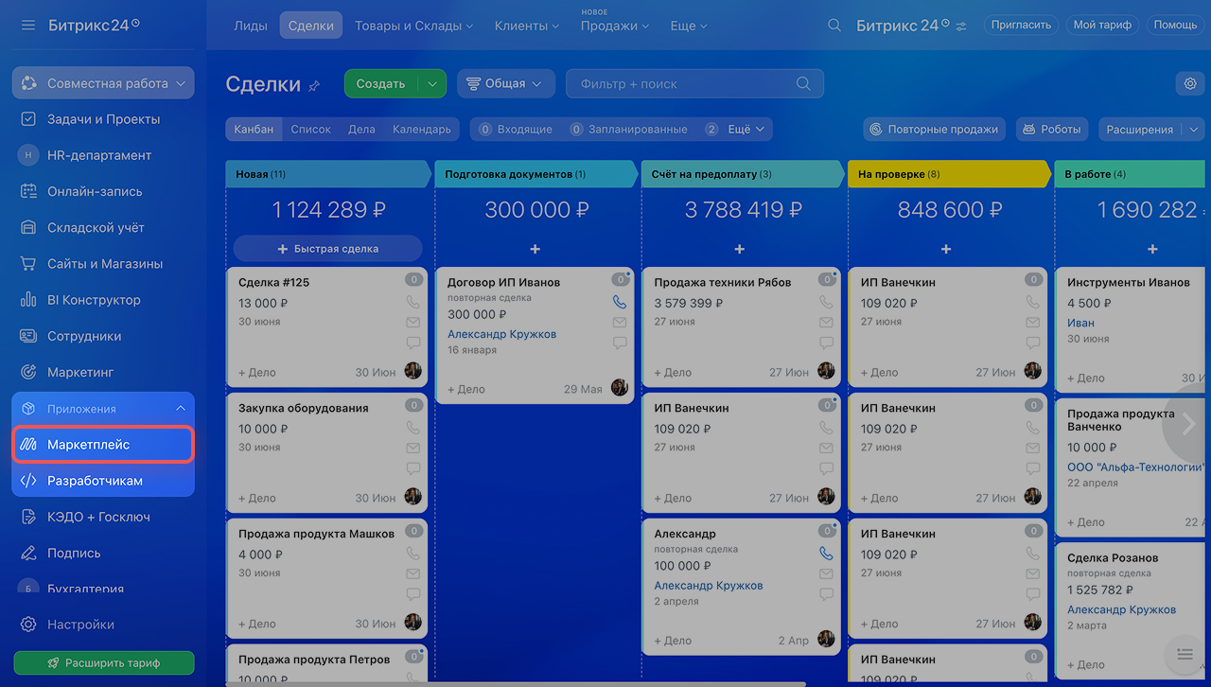Screen dimensions: 1211x687
Task: Click the search magnifier in top bar
Action: (834, 26)
